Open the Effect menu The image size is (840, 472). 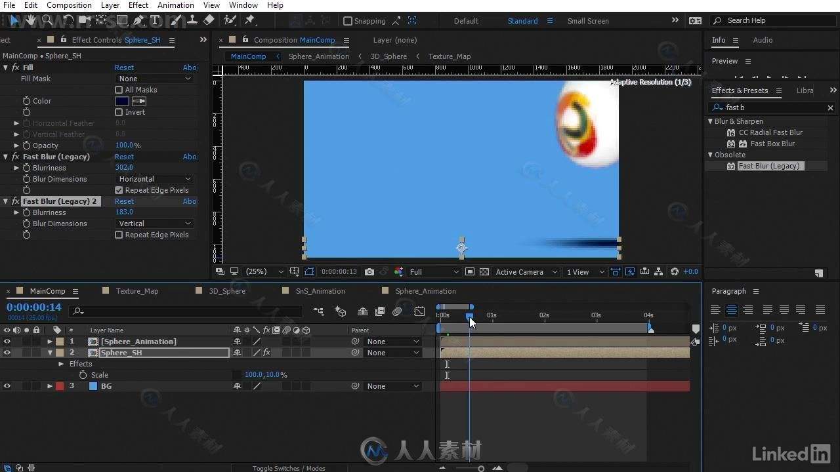coord(138,5)
